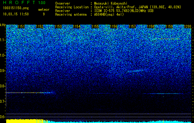Click the 1157 time marker
The image size is (194, 123).
click(132, 26)
